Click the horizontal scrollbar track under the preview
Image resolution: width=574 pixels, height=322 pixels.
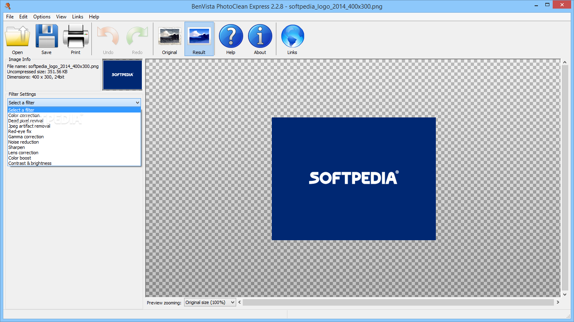click(x=398, y=302)
